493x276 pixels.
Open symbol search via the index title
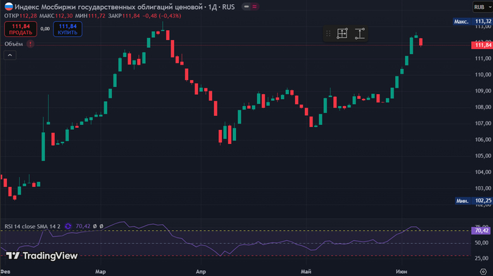point(125,7)
